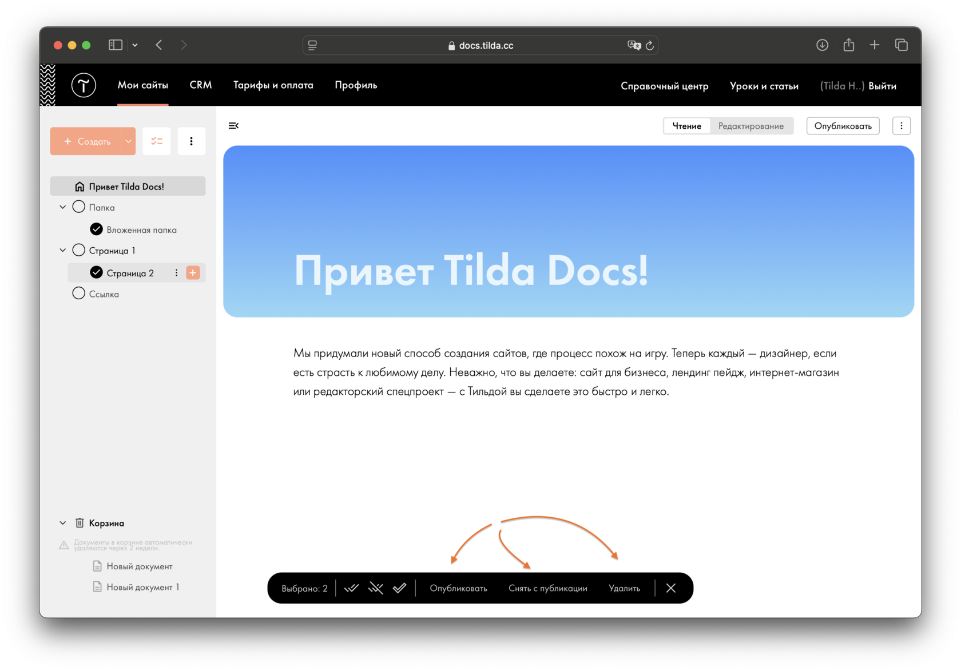
Task: Click the page settings icon in address bar
Action: tap(312, 45)
